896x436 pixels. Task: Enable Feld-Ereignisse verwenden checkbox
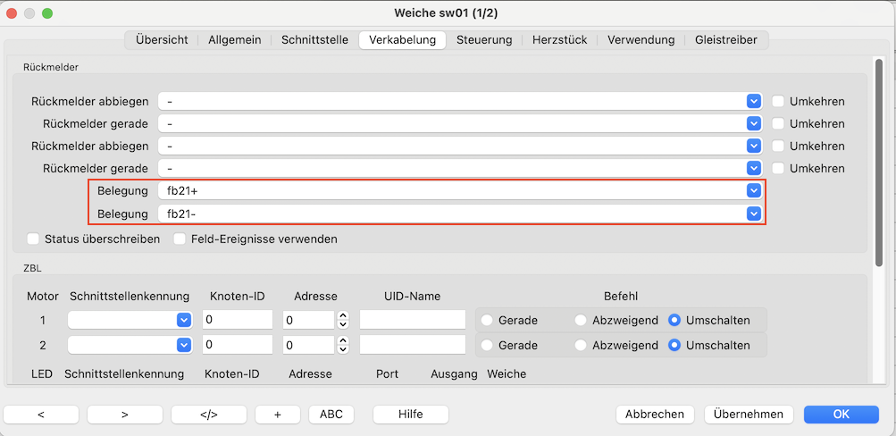pos(180,239)
